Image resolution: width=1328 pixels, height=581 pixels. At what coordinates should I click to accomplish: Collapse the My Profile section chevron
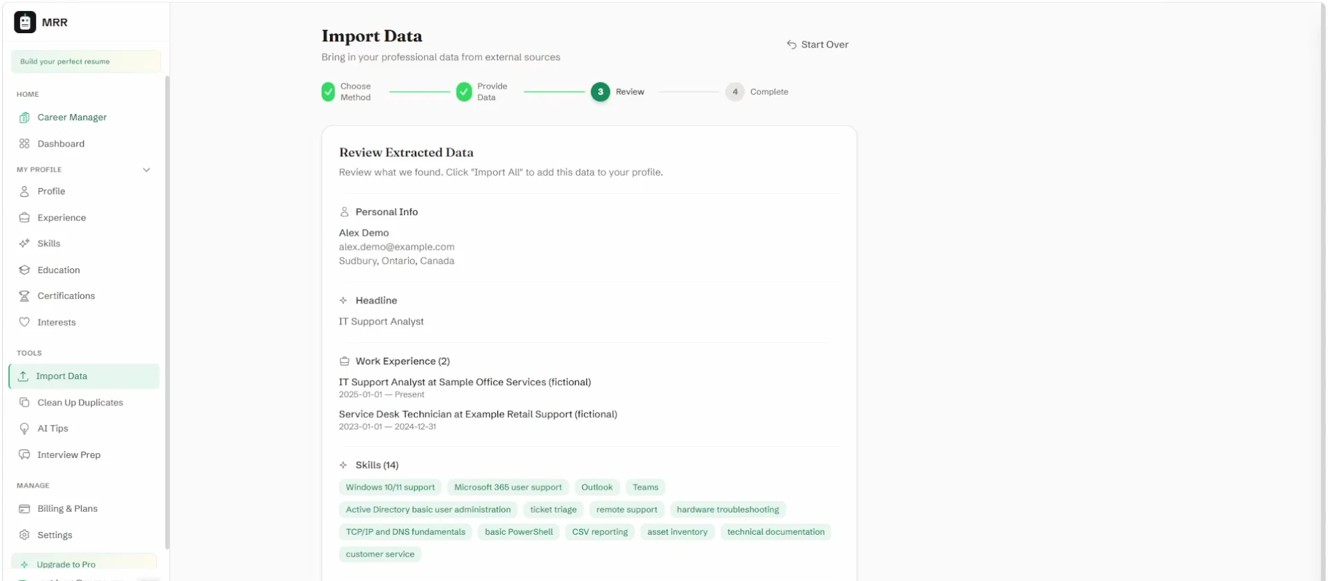point(147,170)
